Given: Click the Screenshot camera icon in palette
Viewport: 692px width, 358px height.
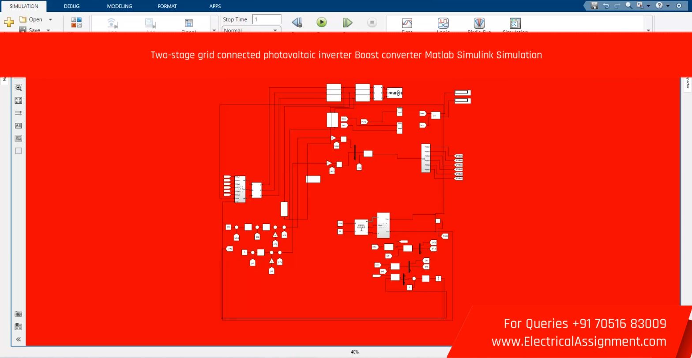Looking at the screenshot, I should 18,314.
